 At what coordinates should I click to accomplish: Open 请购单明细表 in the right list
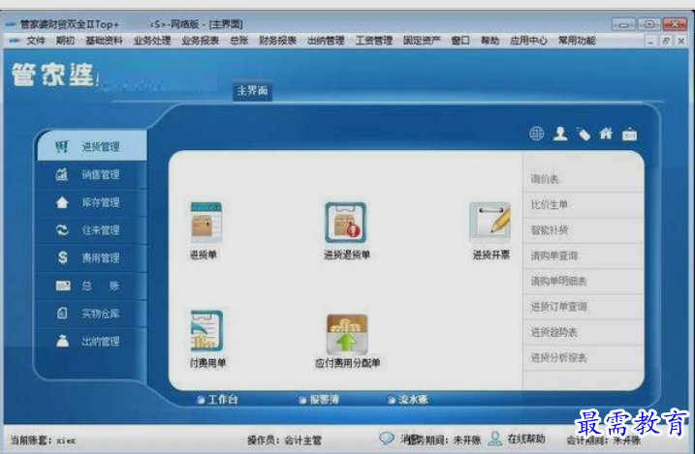point(584,282)
